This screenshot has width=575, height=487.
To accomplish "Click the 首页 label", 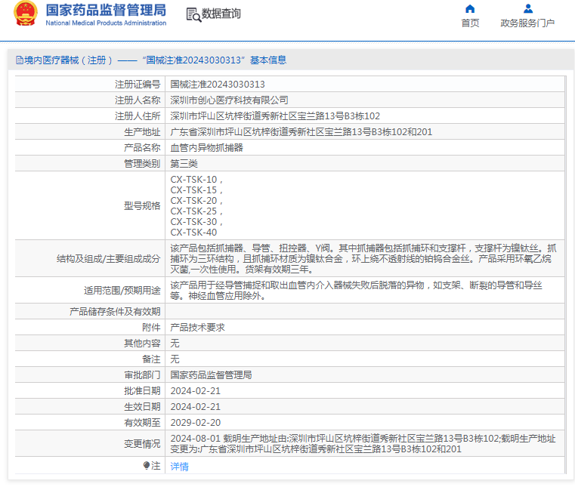I will tap(470, 23).
